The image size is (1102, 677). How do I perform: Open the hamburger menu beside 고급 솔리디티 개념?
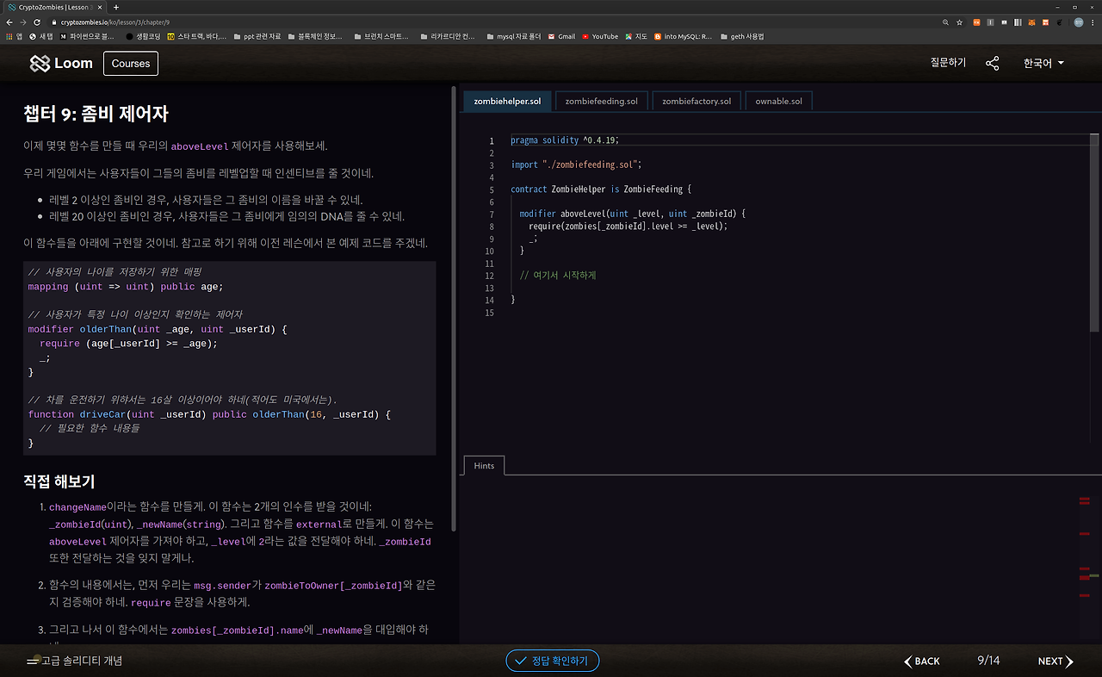[33, 661]
